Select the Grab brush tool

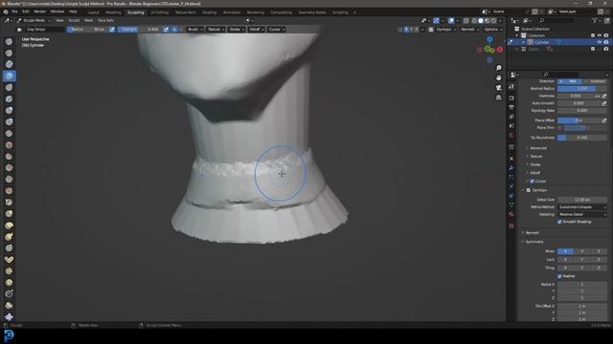(x=9, y=214)
